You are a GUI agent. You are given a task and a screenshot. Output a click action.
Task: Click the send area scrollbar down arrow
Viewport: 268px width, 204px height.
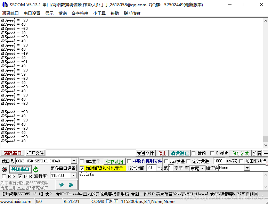coord(266,187)
